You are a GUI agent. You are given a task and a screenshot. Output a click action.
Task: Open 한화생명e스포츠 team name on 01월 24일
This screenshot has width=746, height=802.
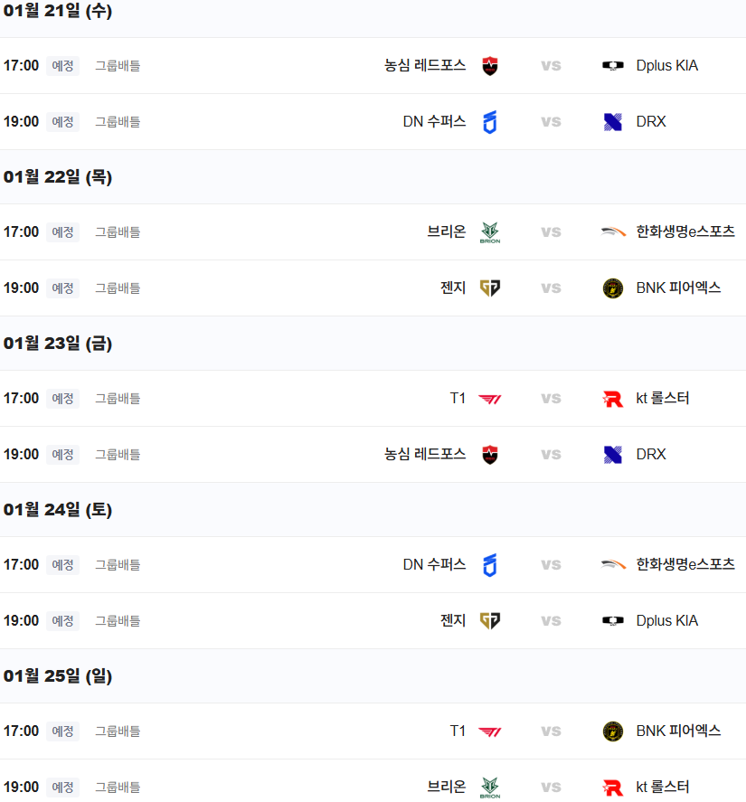click(x=685, y=565)
